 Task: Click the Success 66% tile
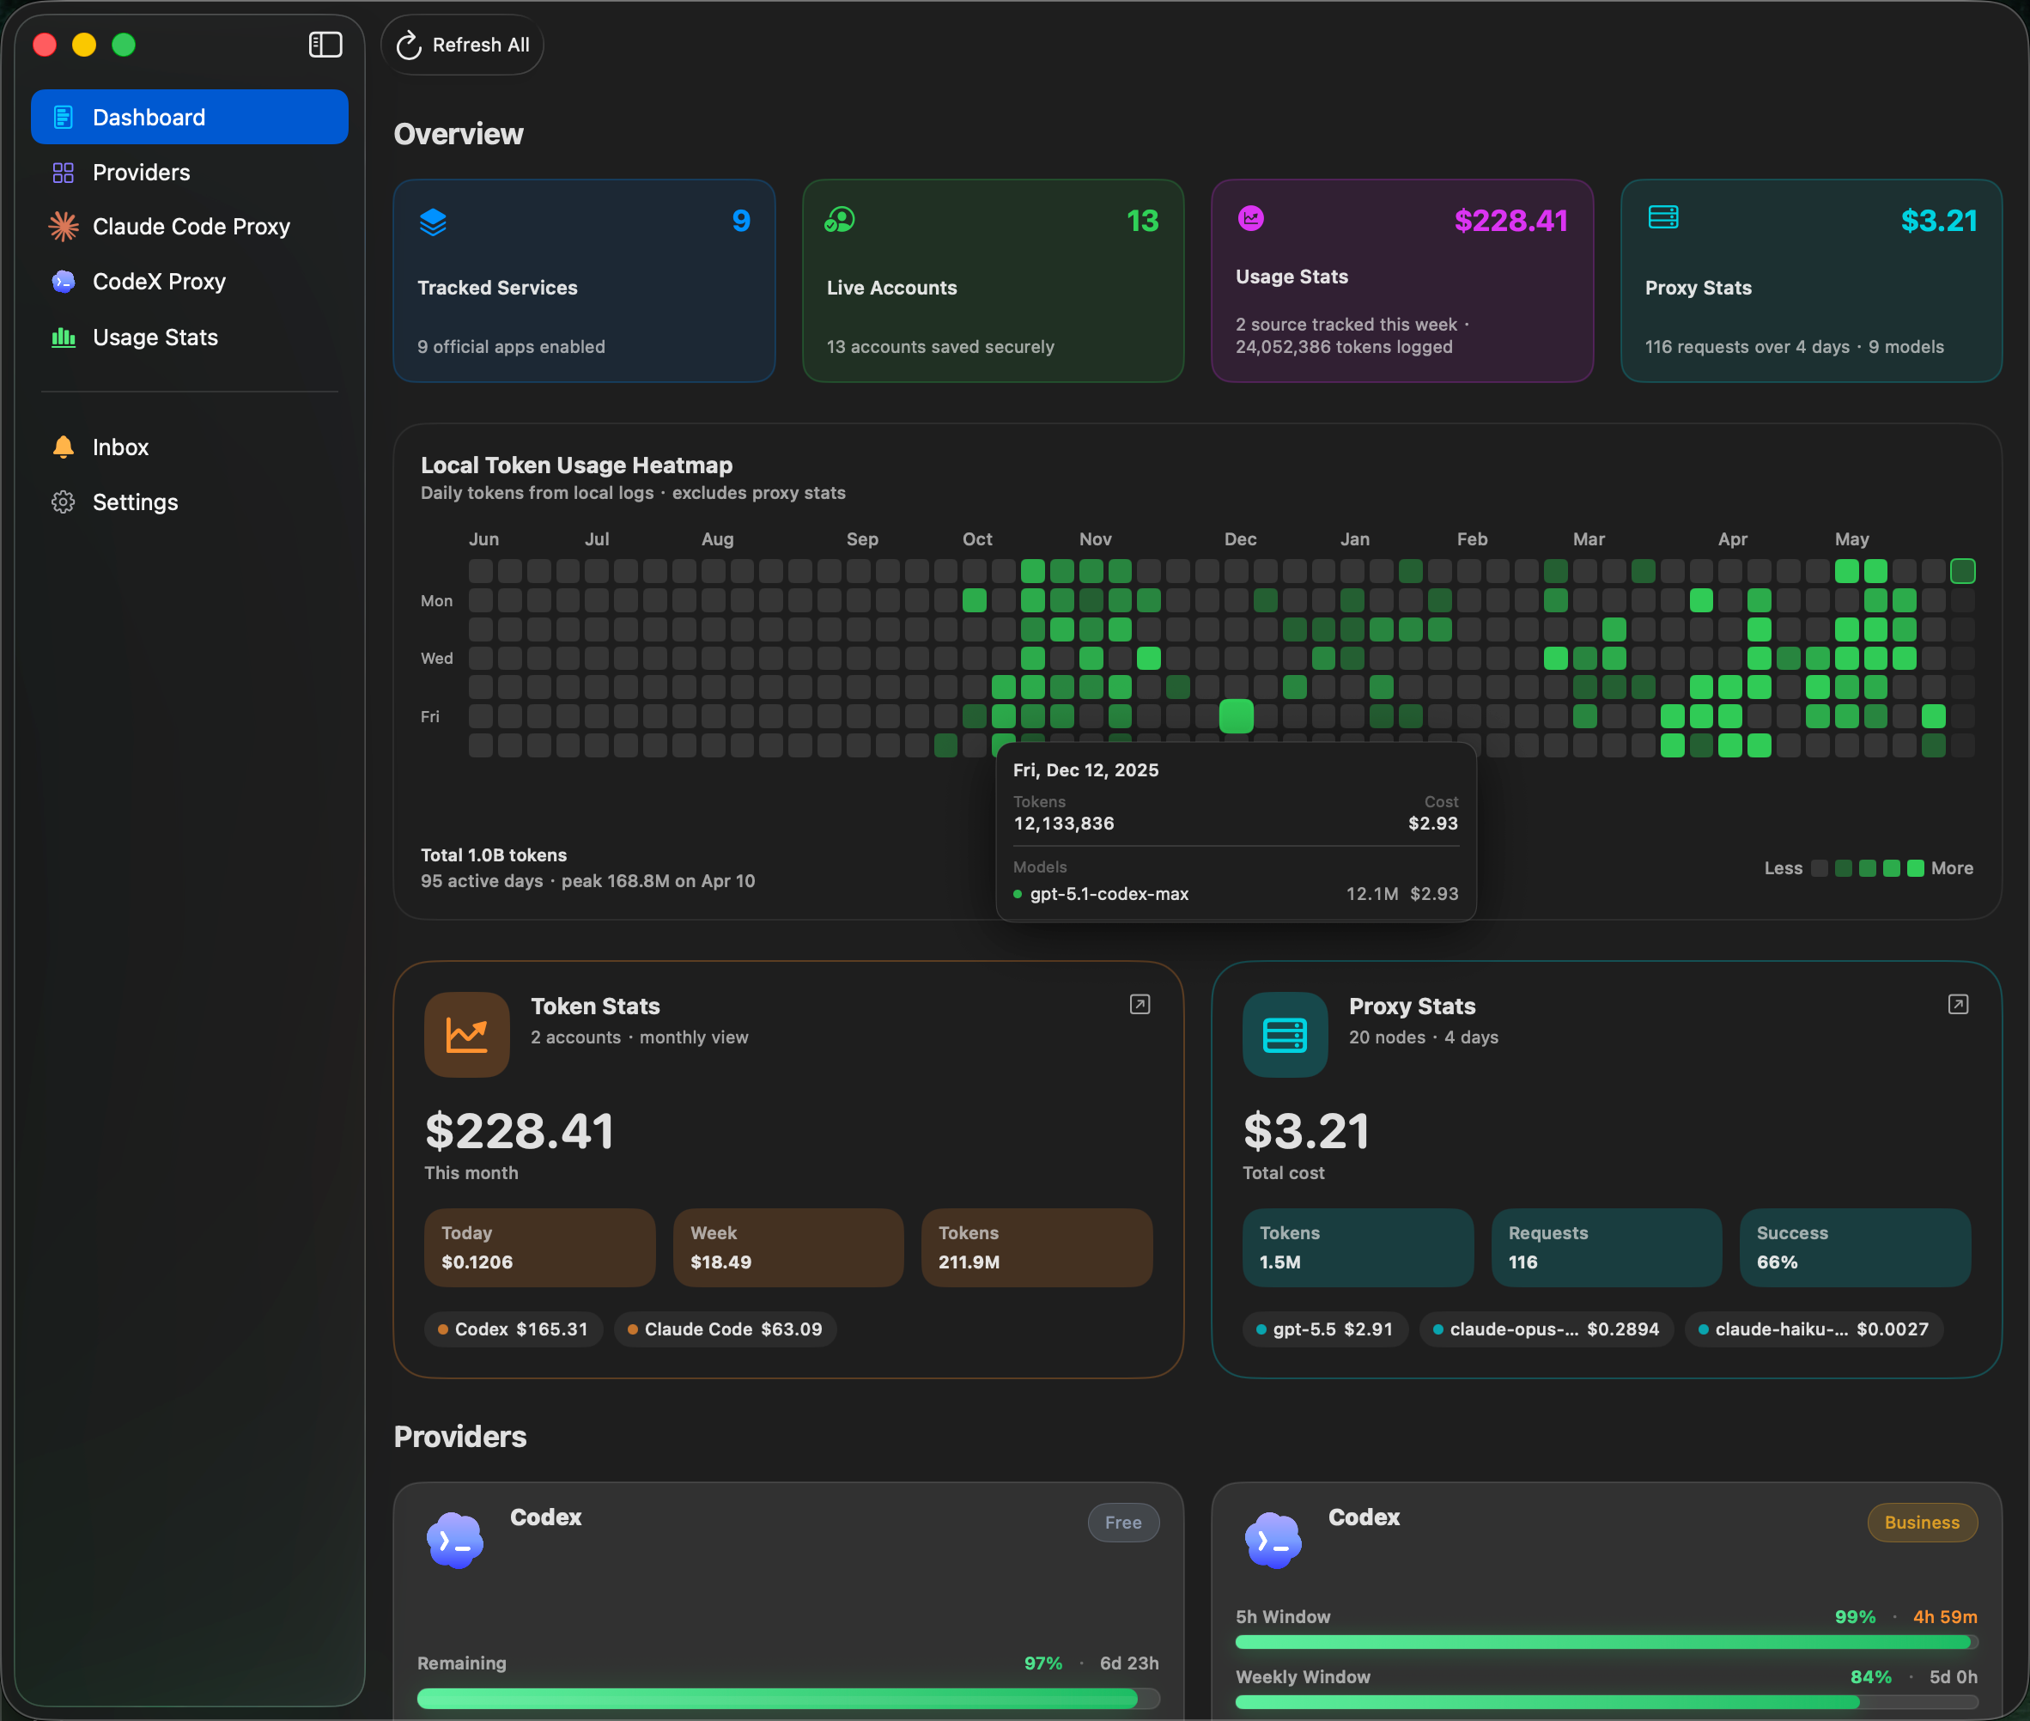tap(1856, 1248)
